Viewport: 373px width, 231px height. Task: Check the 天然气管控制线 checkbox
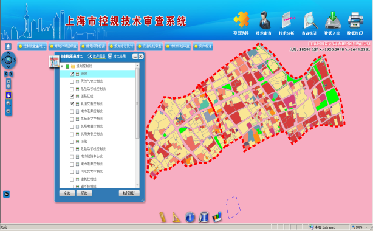72,81
